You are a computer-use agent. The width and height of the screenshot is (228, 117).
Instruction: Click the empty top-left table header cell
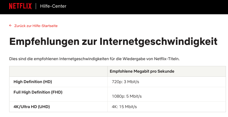(58, 71)
